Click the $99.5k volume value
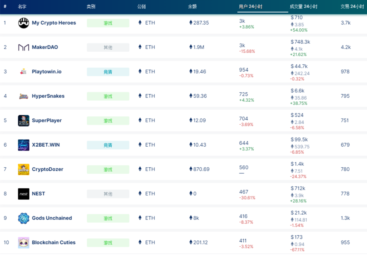The width and height of the screenshot is (367, 255). pyautogui.click(x=299, y=140)
